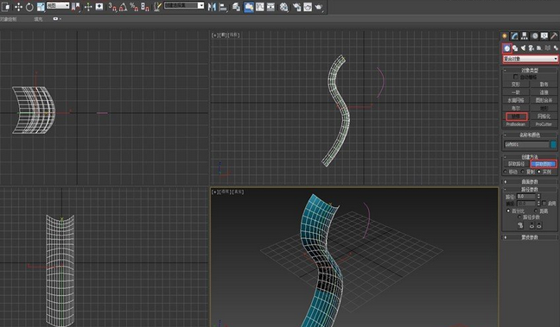The width and height of the screenshot is (560, 327).
Task: Click the 放样 loft button
Action: tap(516, 116)
